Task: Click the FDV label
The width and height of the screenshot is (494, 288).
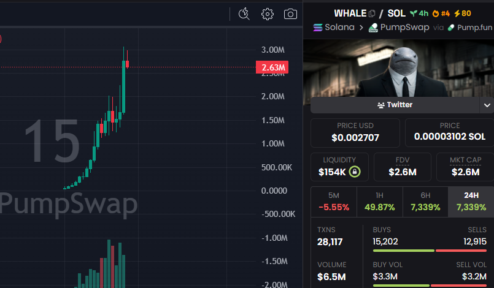Action: 403,160
